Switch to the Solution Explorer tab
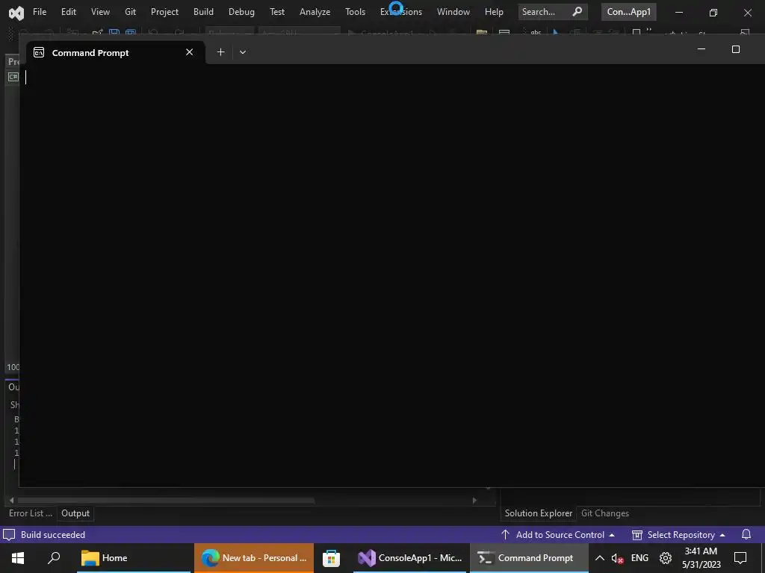This screenshot has height=573, width=765. click(538, 513)
